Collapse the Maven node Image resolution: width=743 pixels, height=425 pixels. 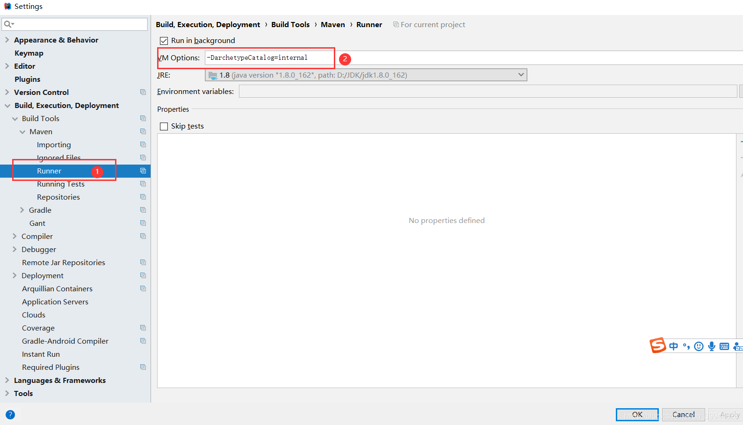click(x=22, y=132)
